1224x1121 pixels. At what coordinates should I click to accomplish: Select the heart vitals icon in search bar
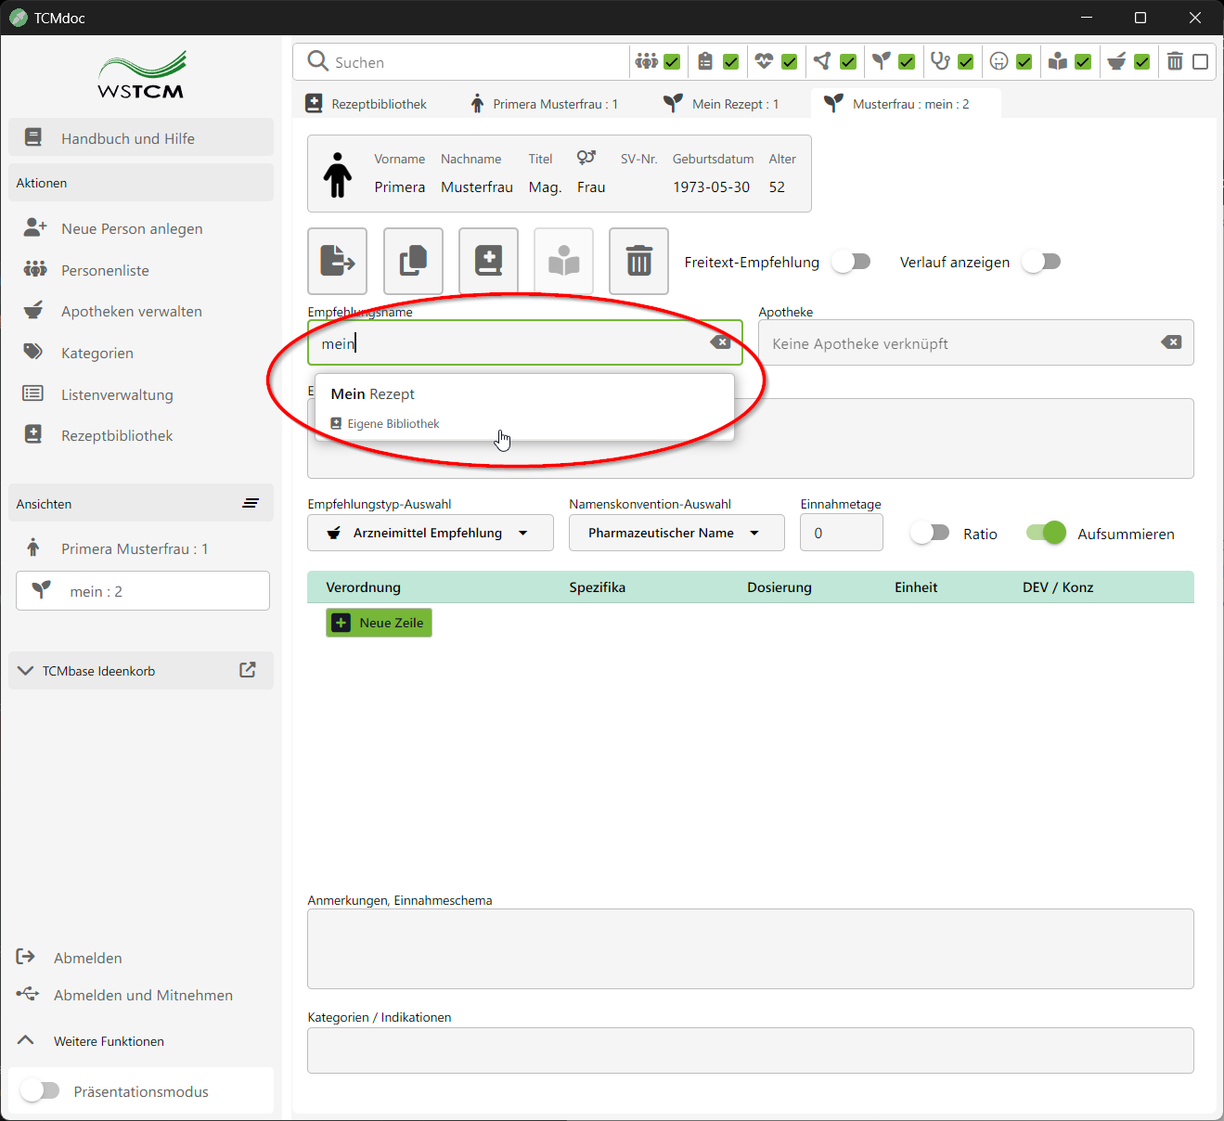tap(763, 61)
